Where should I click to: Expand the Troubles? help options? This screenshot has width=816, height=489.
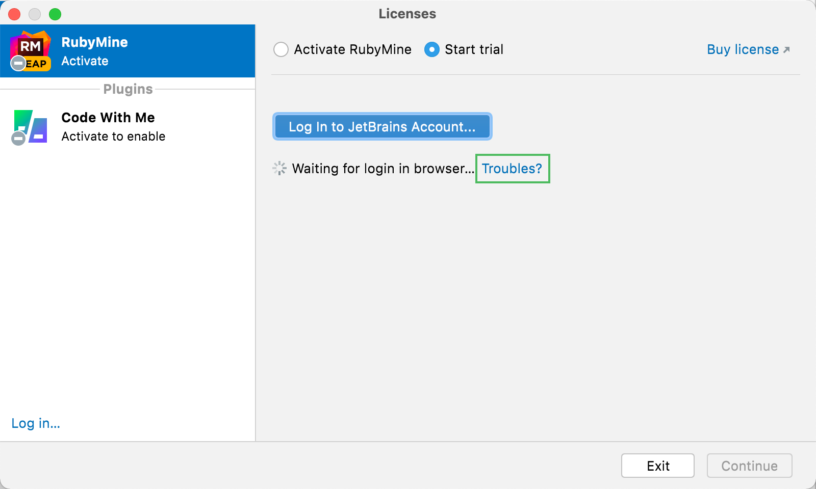512,169
